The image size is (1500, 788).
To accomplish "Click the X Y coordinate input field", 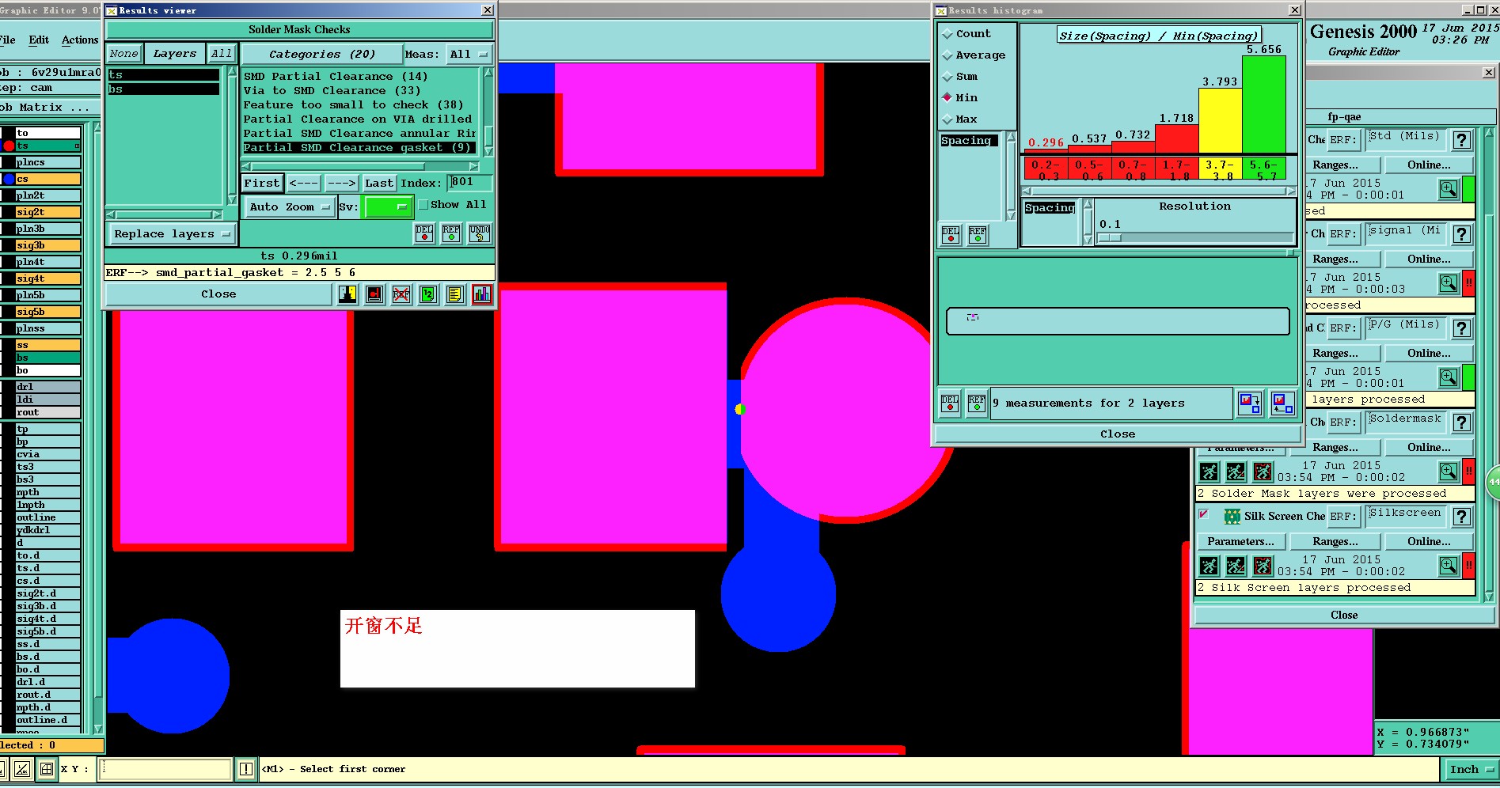I will pos(165,769).
